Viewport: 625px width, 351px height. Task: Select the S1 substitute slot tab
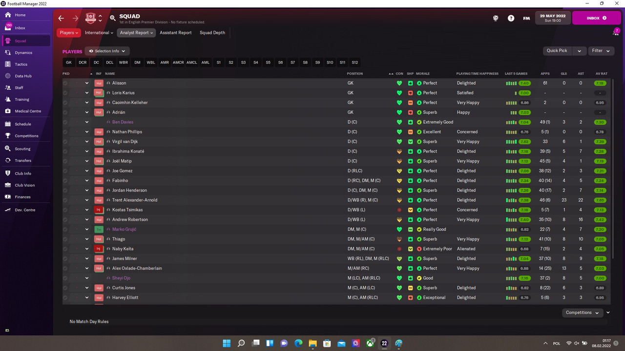(x=219, y=62)
